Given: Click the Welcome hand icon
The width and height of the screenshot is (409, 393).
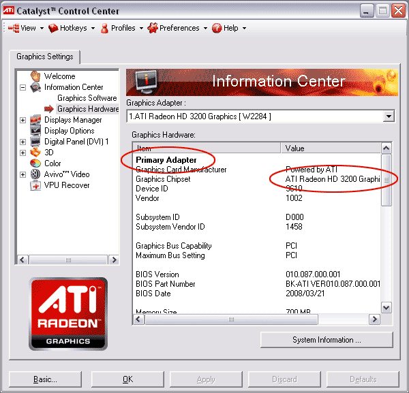Looking at the screenshot, I should (35, 76).
